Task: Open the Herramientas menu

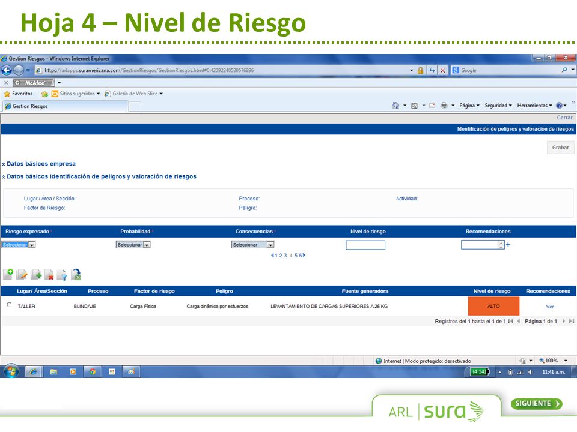Action: pyautogui.click(x=534, y=106)
